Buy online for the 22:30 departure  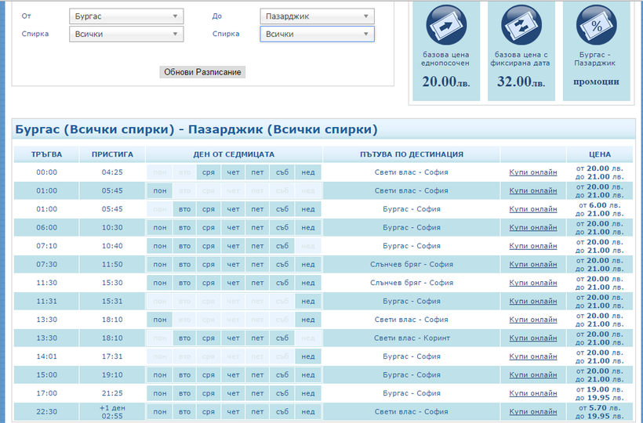[x=533, y=412]
